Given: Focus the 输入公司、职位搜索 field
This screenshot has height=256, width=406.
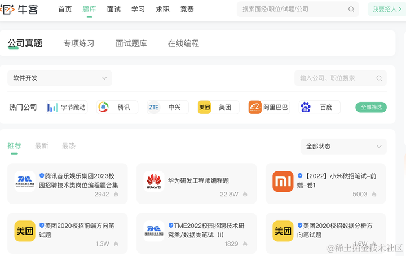Looking at the screenshot, I should (x=341, y=78).
